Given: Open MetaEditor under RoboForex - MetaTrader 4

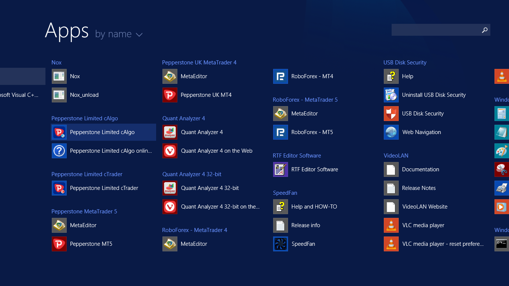Looking at the screenshot, I should (214, 244).
